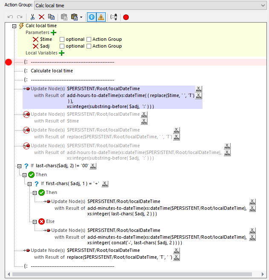Add a parameter with green plus

click(x=53, y=32)
